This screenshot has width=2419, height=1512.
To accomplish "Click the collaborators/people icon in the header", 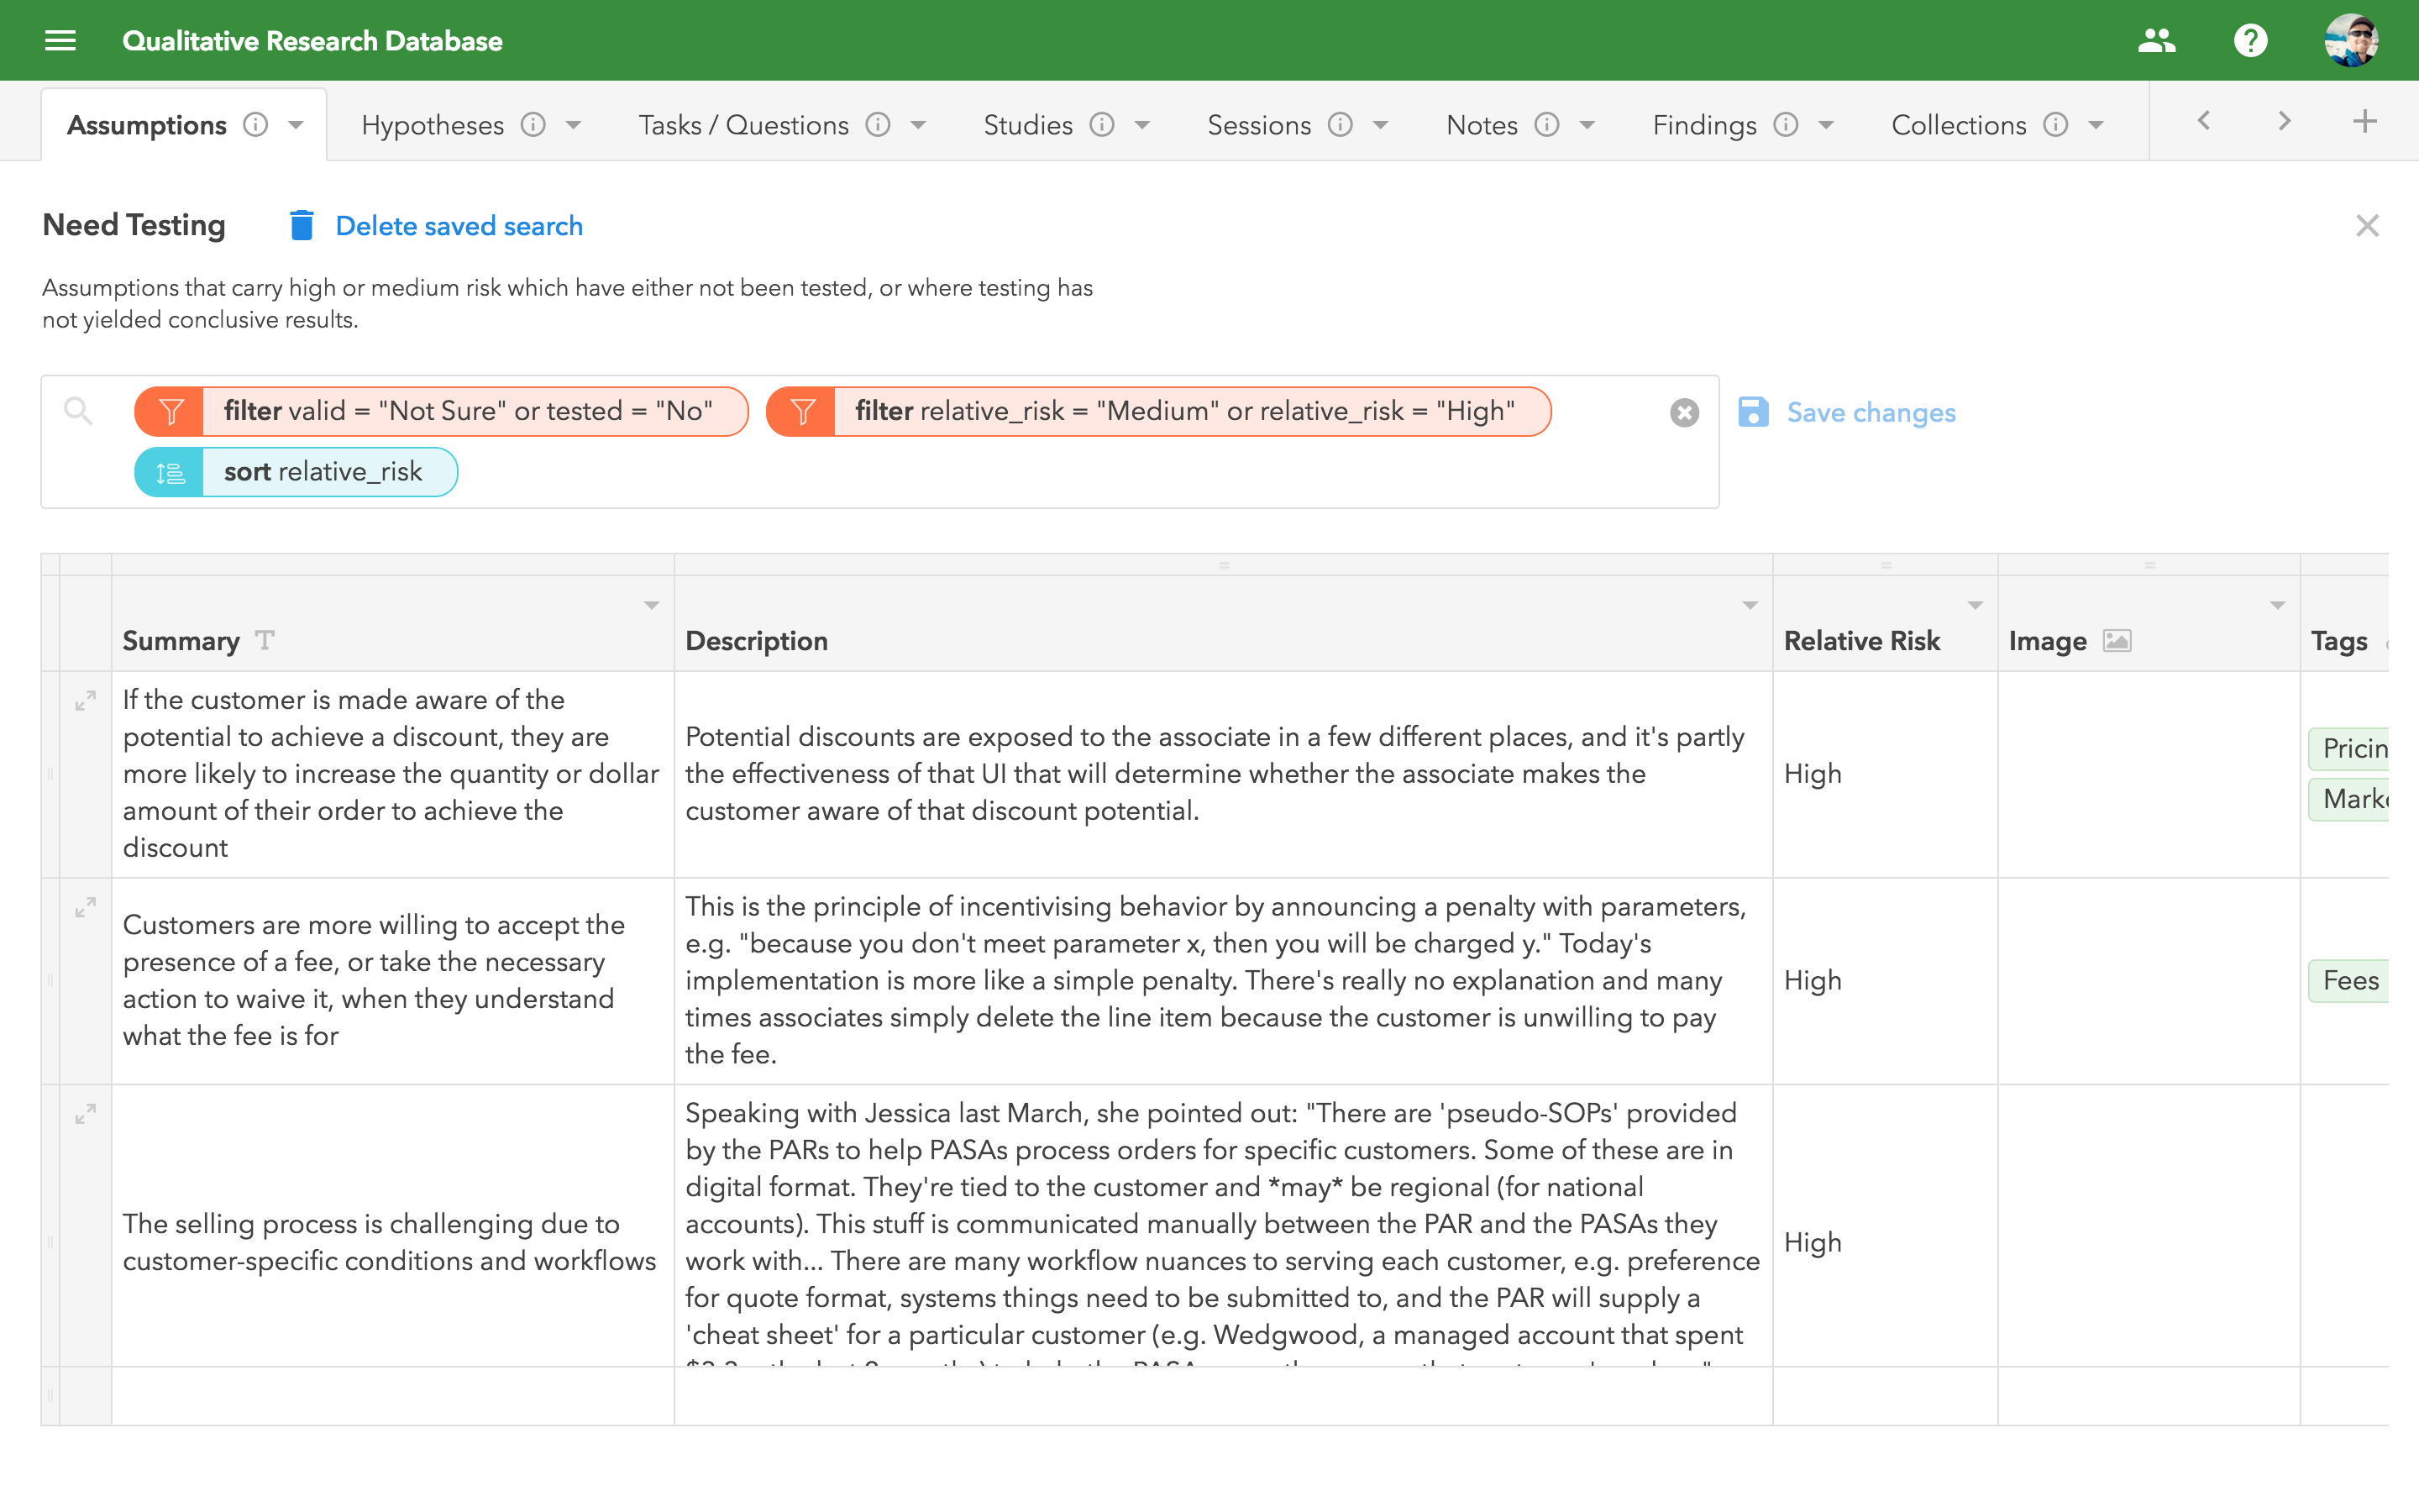I will 2157,40.
